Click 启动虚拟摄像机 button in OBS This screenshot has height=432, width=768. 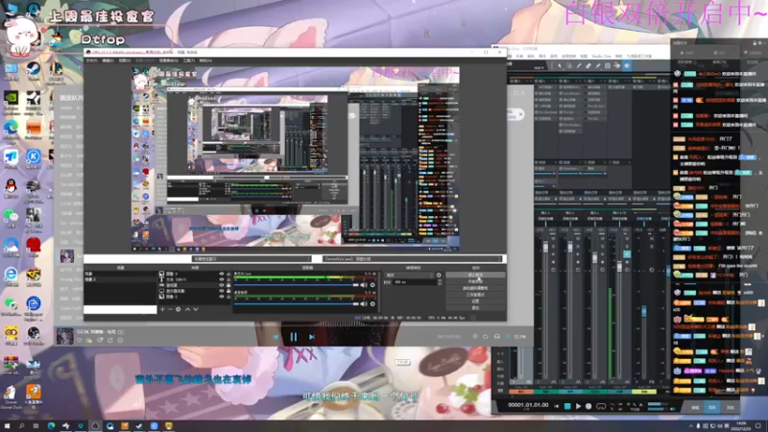tap(475, 288)
